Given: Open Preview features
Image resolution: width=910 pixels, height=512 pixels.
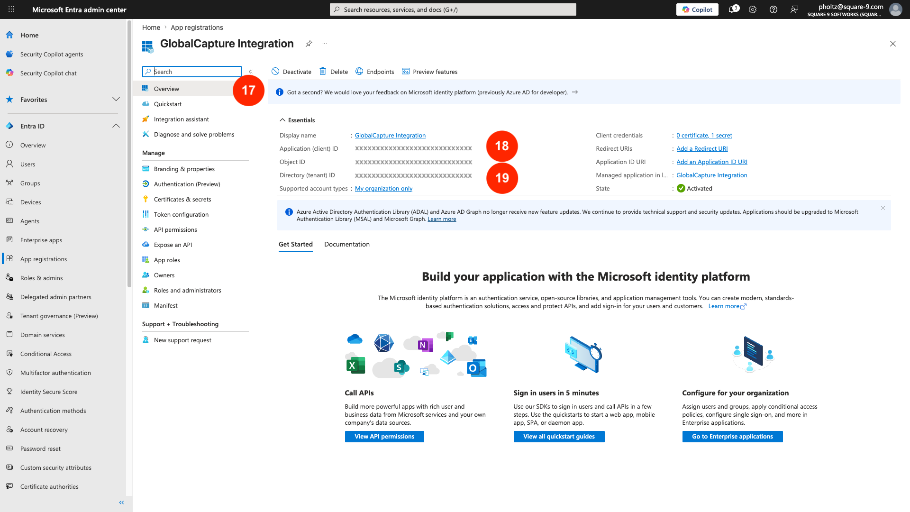Looking at the screenshot, I should pyautogui.click(x=429, y=72).
